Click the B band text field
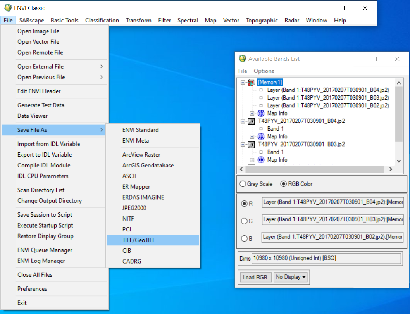 tap(332, 237)
